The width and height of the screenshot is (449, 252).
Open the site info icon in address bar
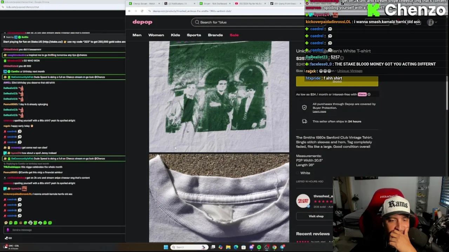click(x=149, y=11)
